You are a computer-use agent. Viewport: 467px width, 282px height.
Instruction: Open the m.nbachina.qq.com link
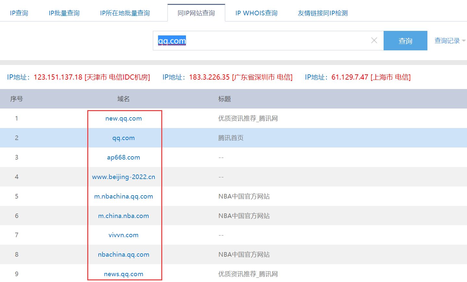tap(124, 196)
